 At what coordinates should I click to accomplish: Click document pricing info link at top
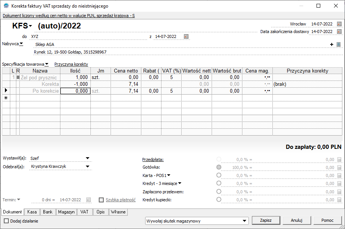69,16
